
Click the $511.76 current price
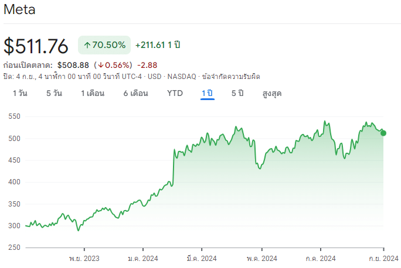pos(36,46)
